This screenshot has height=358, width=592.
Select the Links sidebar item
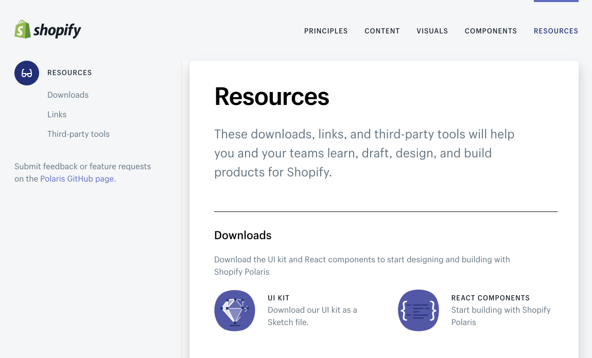(57, 114)
